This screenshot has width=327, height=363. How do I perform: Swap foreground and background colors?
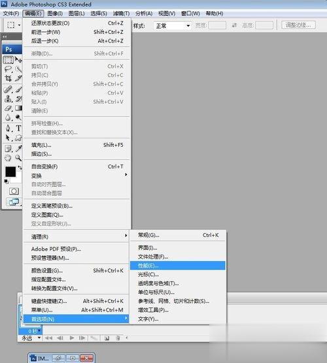20,167
